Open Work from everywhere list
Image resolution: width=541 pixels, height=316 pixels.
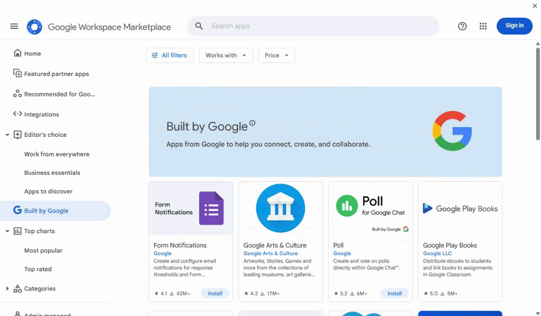(57, 154)
